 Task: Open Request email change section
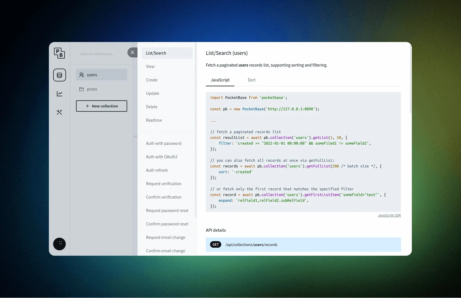[167, 237]
